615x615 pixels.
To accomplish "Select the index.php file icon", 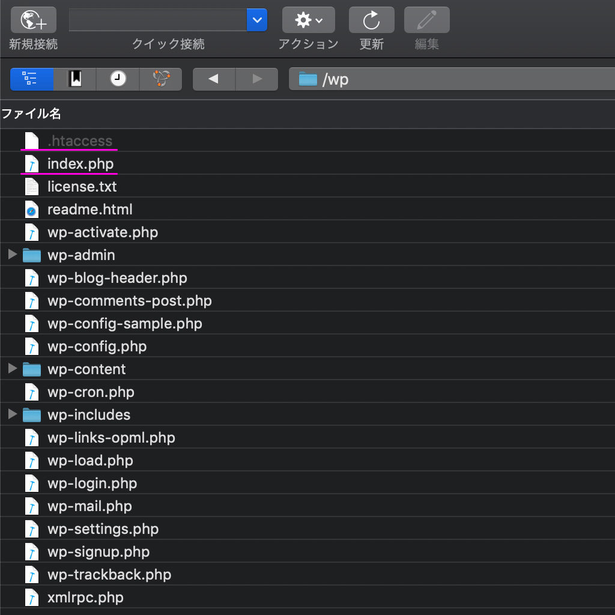I will coord(32,163).
